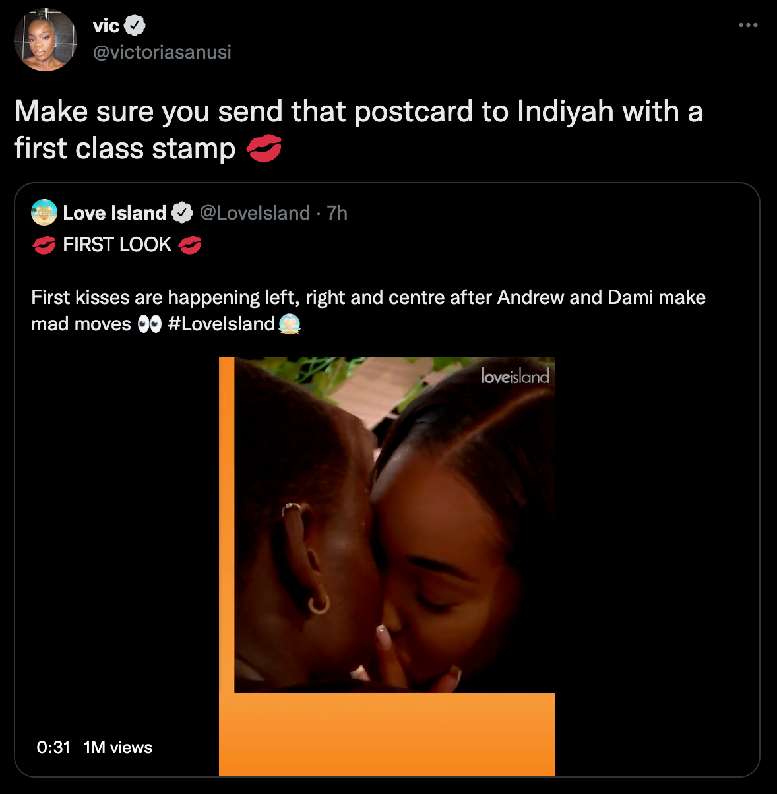The height and width of the screenshot is (794, 777).
Task: Click the kiss emoji after "FIRST LOOK"
Action: click(190, 245)
